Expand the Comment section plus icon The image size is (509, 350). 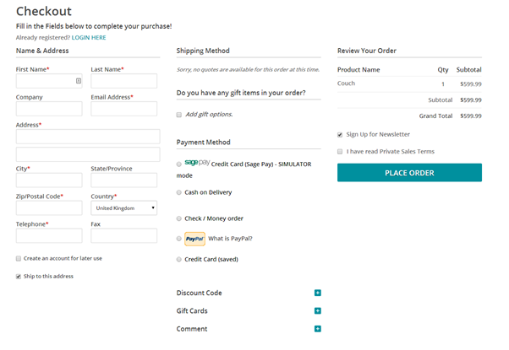[x=318, y=329]
